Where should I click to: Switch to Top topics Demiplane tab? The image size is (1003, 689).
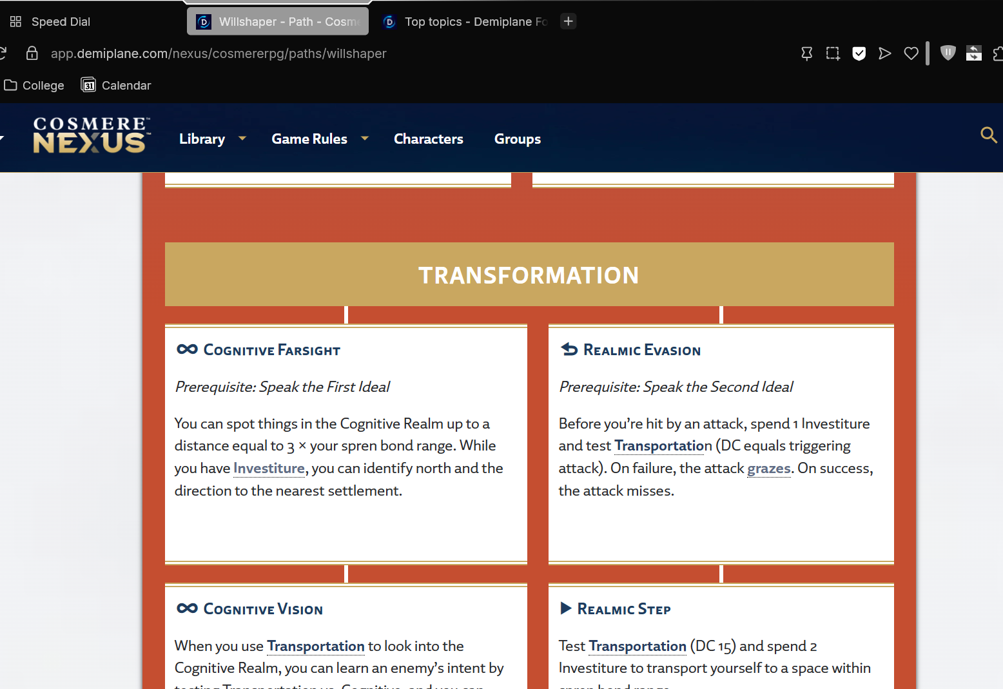(x=465, y=22)
